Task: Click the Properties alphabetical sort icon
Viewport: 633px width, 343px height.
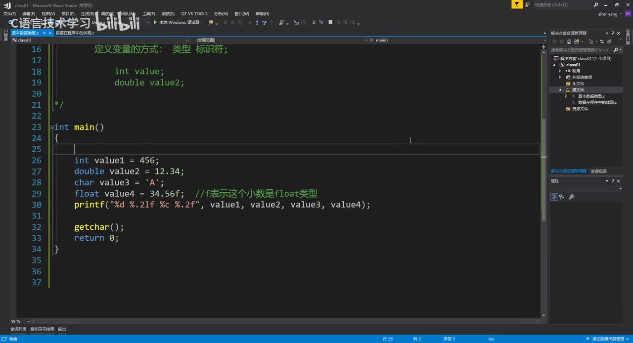Action: (x=562, y=197)
